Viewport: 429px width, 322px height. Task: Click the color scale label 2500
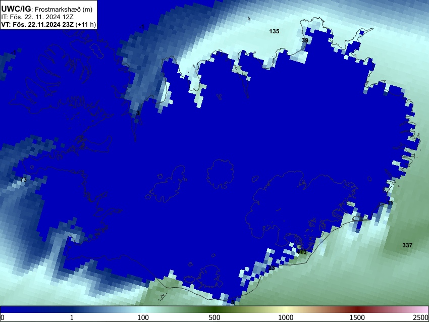coord(421,317)
